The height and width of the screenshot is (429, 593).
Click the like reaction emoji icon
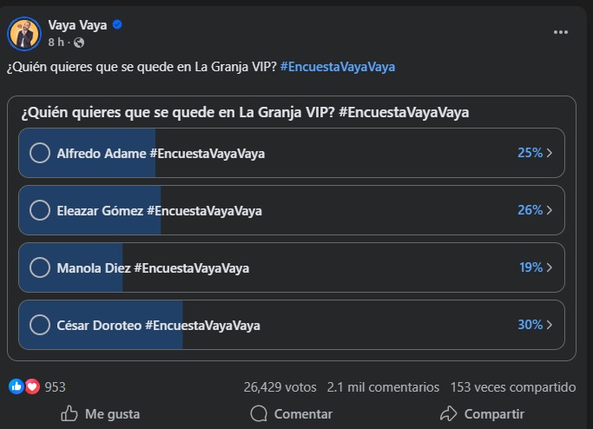pyautogui.click(x=16, y=386)
